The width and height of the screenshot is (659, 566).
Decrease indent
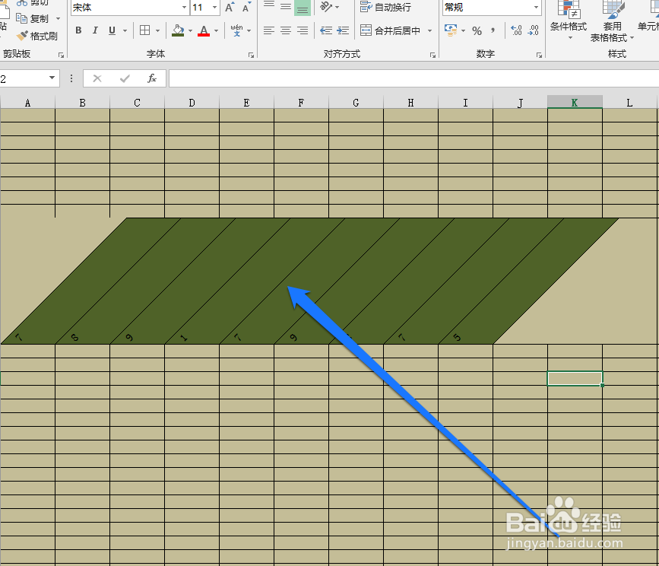pyautogui.click(x=326, y=30)
